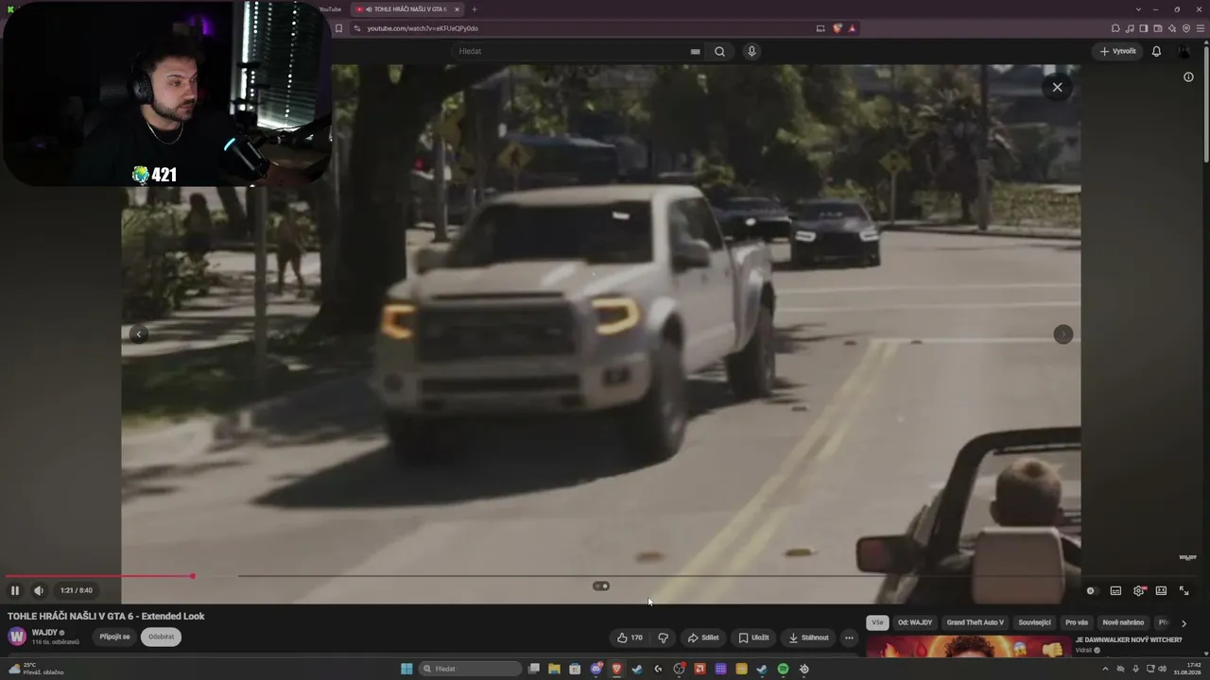Save the video with Uložit
The width and height of the screenshot is (1210, 680).
coord(753,637)
